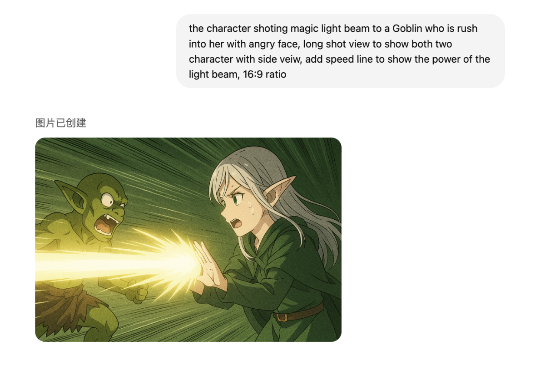Click the word Goblin in the prompt
This screenshot has width=545, height=370.
407,29
